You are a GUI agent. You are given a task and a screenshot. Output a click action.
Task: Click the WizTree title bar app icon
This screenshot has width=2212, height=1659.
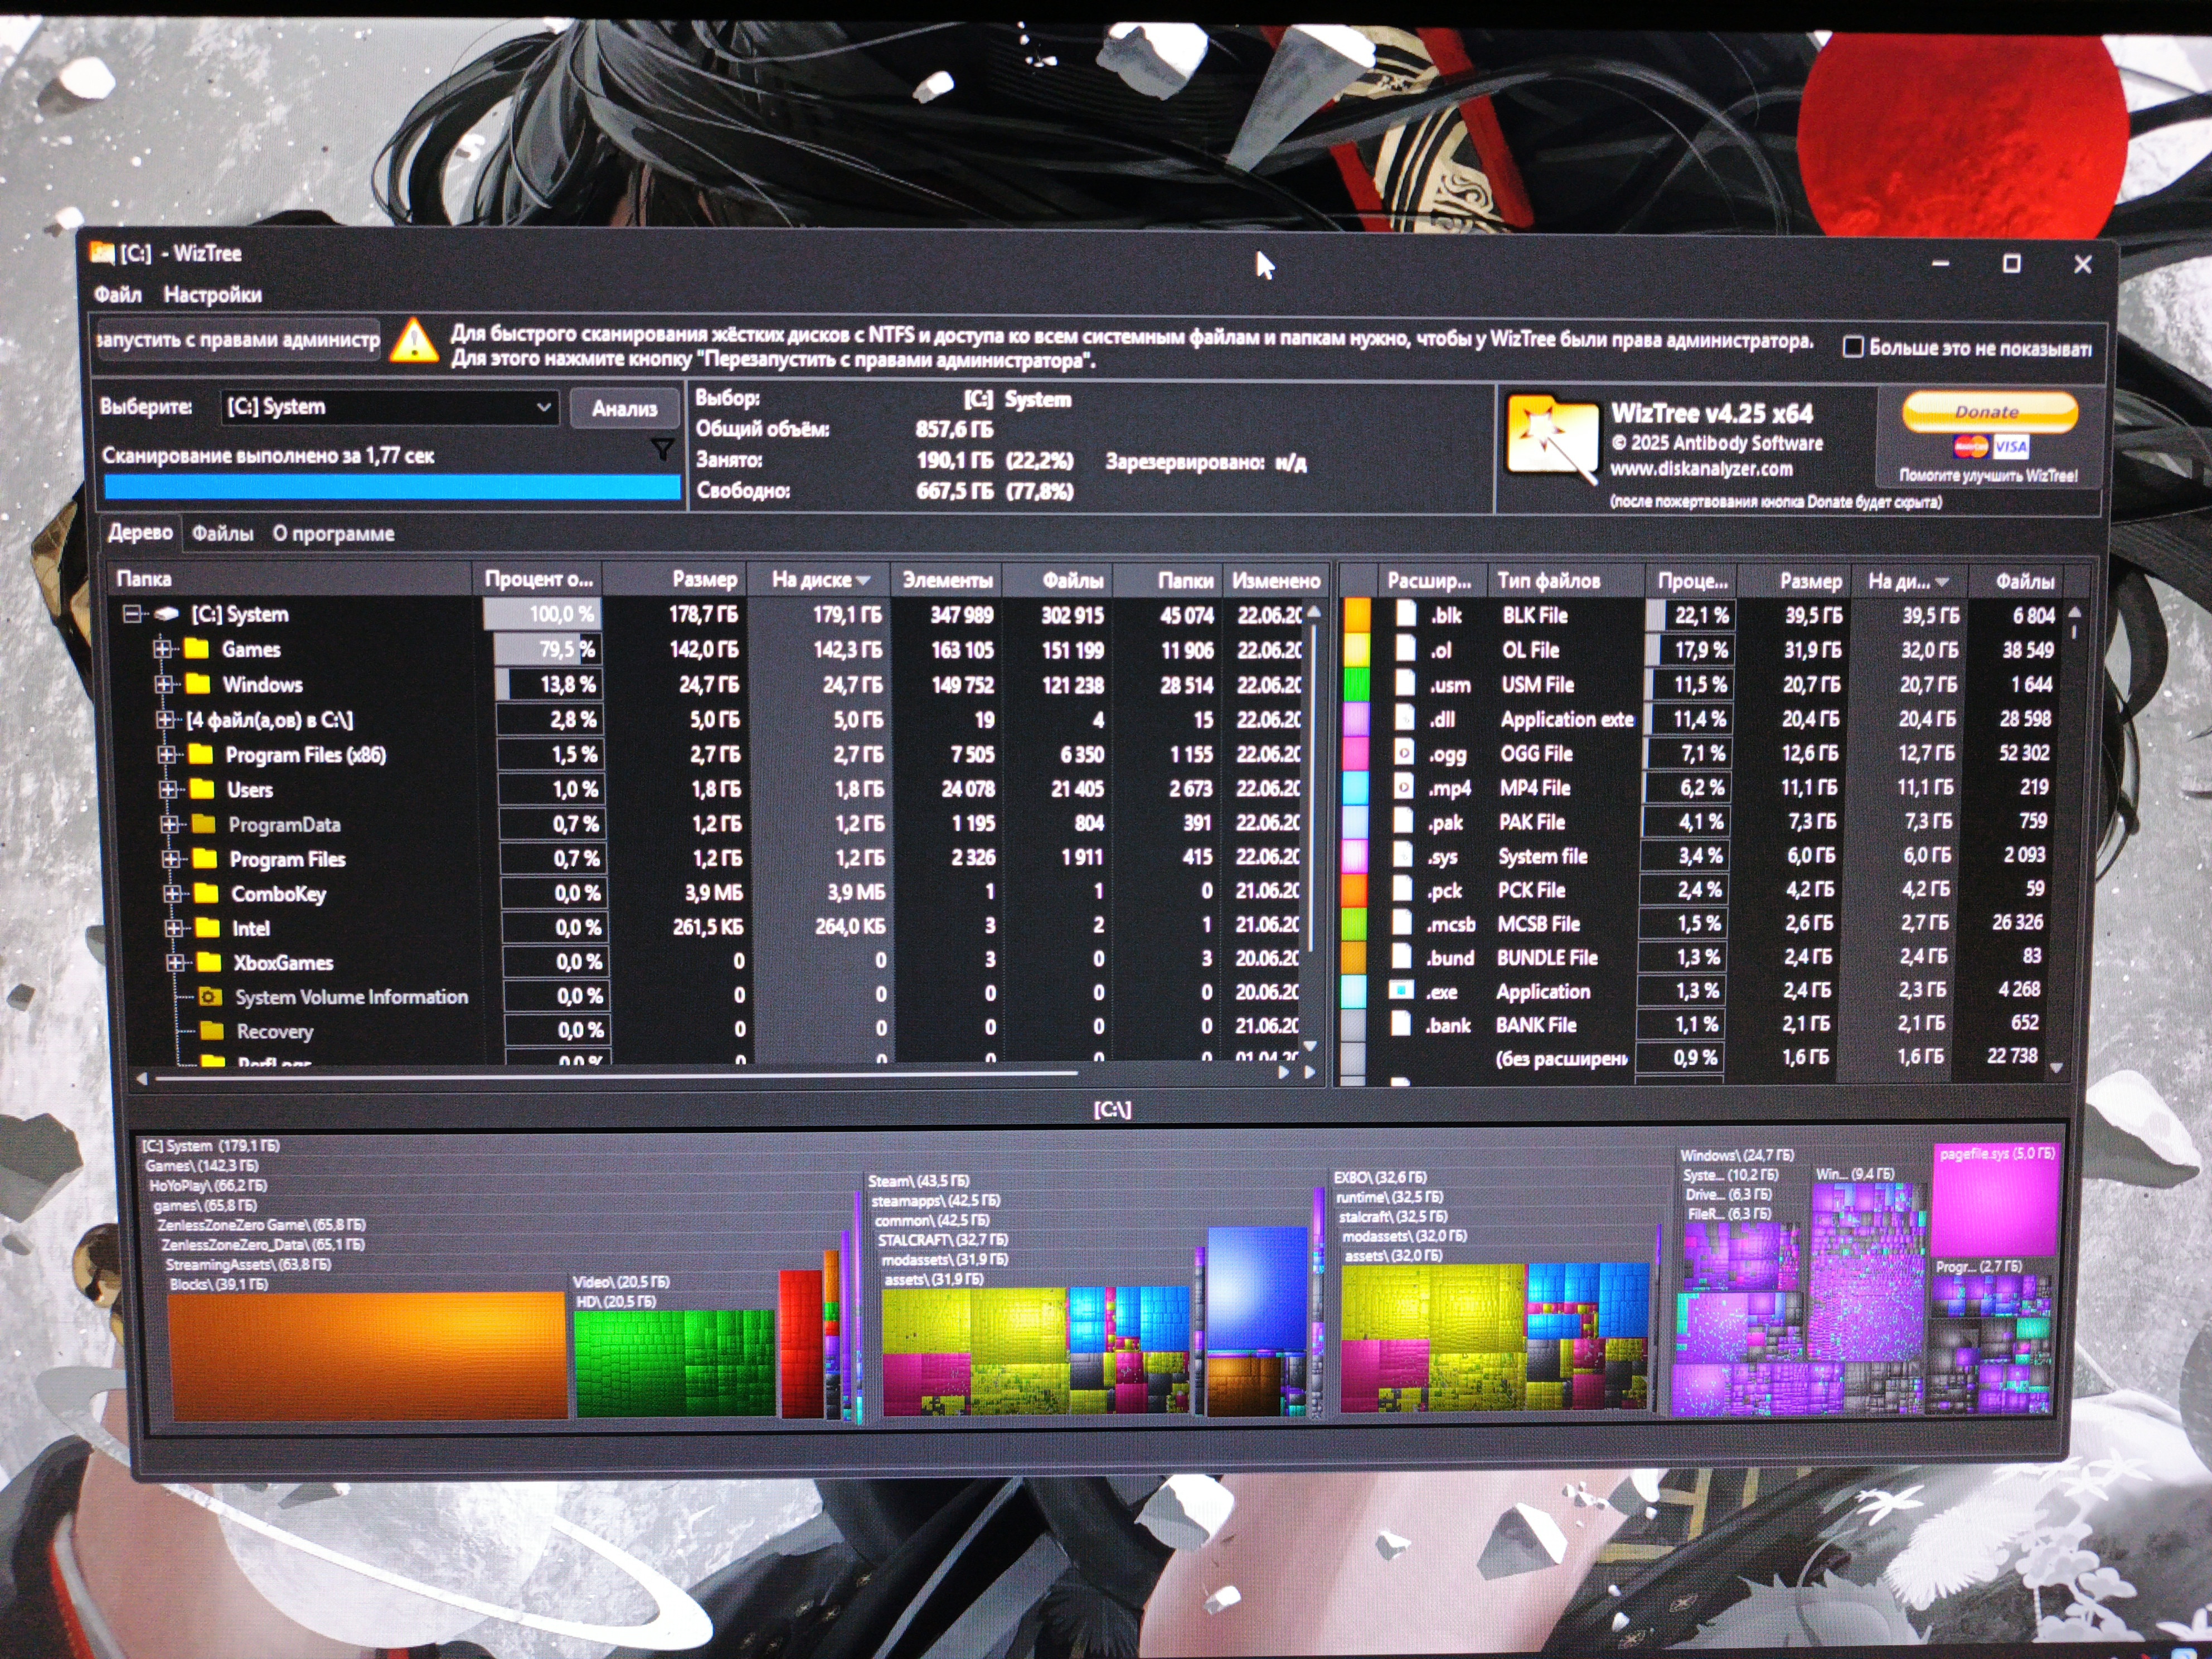click(x=102, y=252)
